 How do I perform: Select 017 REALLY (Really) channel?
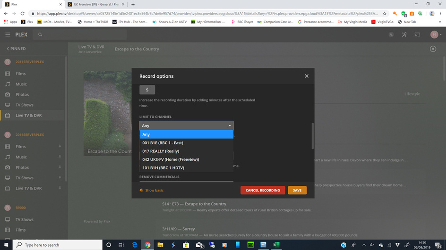coord(186,151)
